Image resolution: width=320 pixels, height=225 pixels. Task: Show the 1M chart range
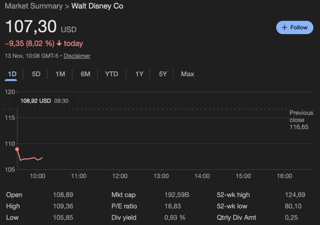[x=60, y=74]
